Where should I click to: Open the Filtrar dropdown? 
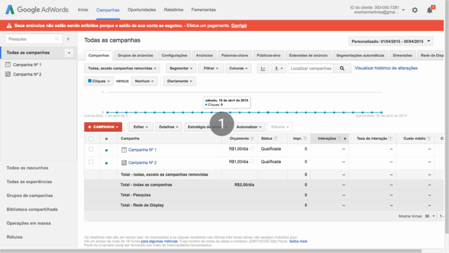211,68
